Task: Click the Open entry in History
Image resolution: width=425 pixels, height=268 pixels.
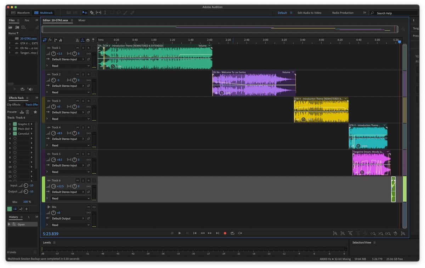Action: (23, 225)
